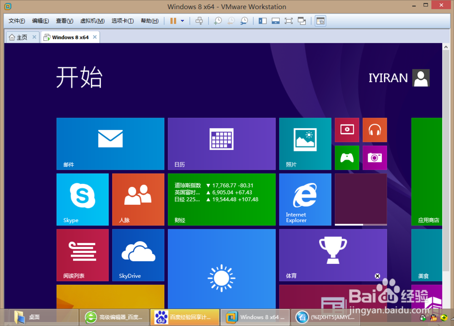Close the 主页 tab
The height and width of the screenshot is (326, 454).
coord(34,37)
